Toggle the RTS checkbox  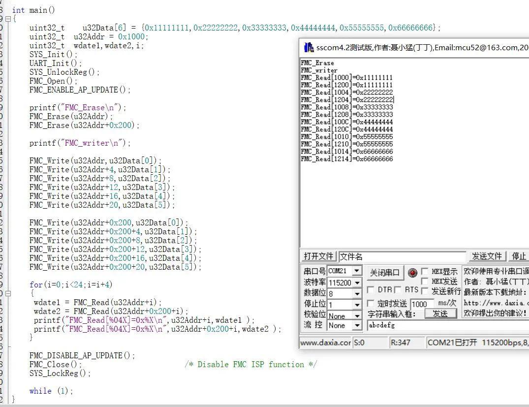pyautogui.click(x=398, y=290)
